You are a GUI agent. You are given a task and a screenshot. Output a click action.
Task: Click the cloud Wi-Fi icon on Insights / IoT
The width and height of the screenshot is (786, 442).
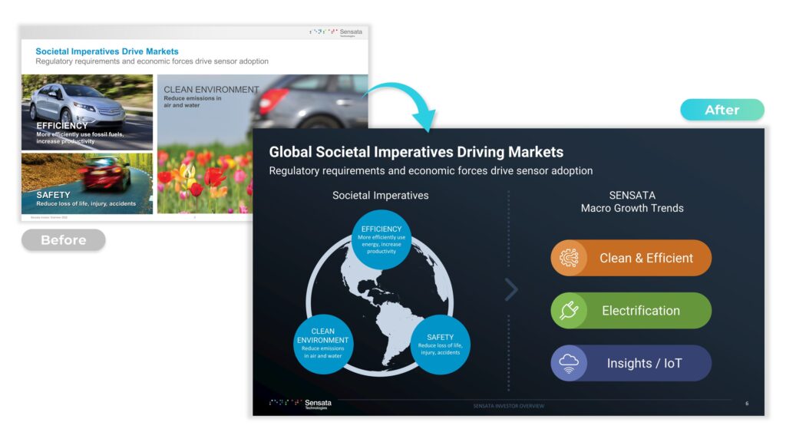pyautogui.click(x=569, y=363)
